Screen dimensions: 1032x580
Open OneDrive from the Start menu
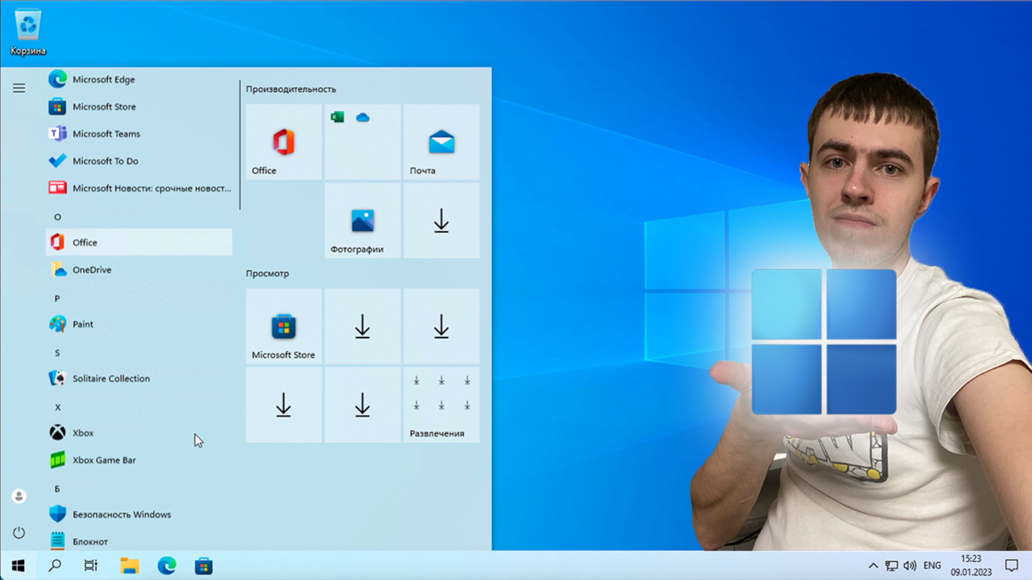pyautogui.click(x=92, y=270)
